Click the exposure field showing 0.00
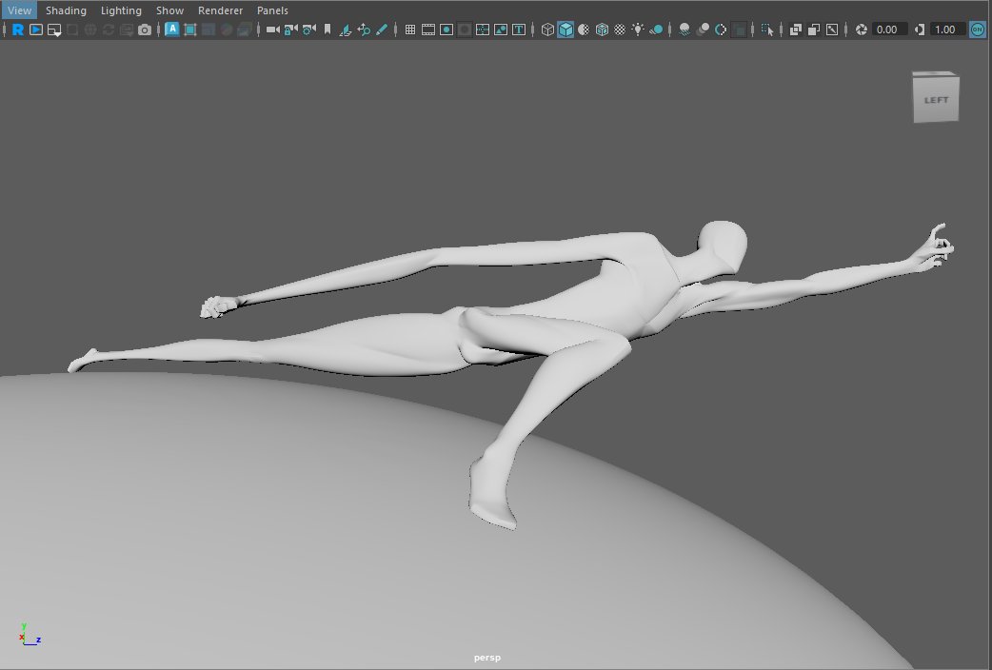The width and height of the screenshot is (992, 670). 888,30
